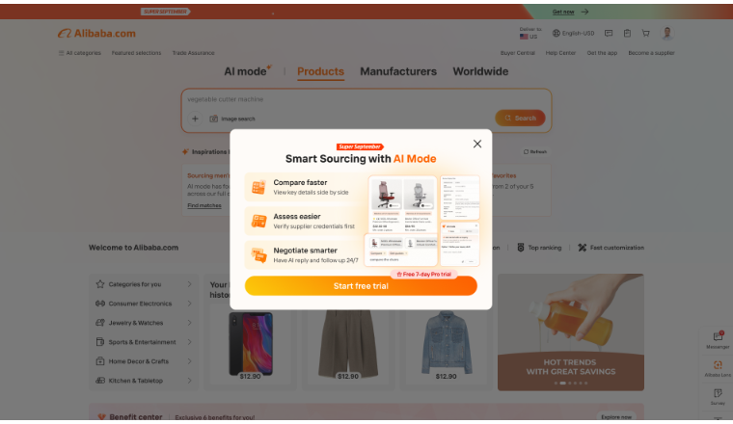
Task: Open Help Center link
Action: click(560, 53)
